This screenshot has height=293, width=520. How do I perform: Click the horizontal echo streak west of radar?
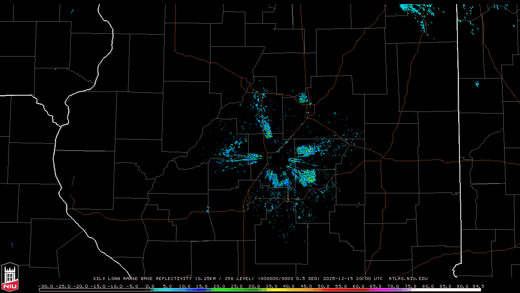click(244, 157)
